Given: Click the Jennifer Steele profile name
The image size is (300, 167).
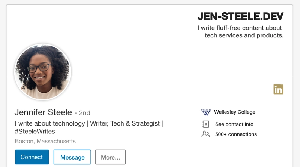Looking at the screenshot, I should click(43, 112).
